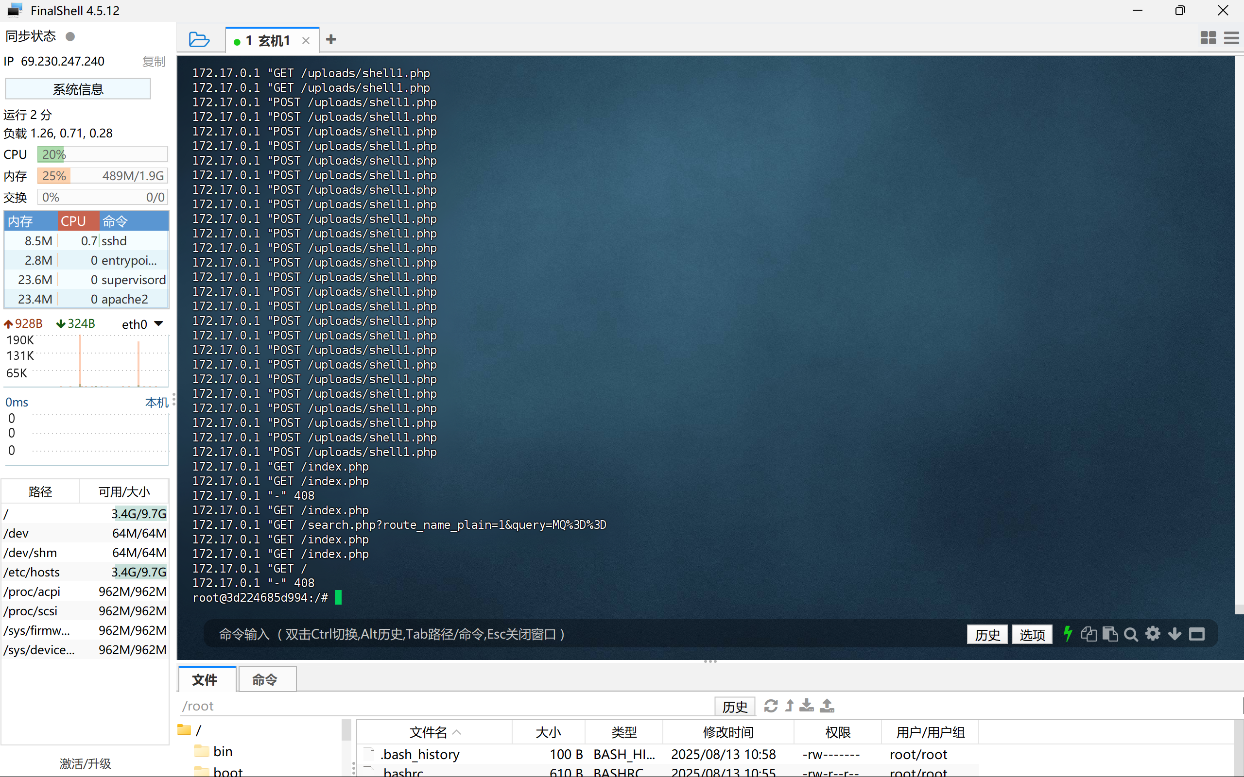Toggle the sync status indicator
Screen dimensions: 1244x777
[x=70, y=36]
